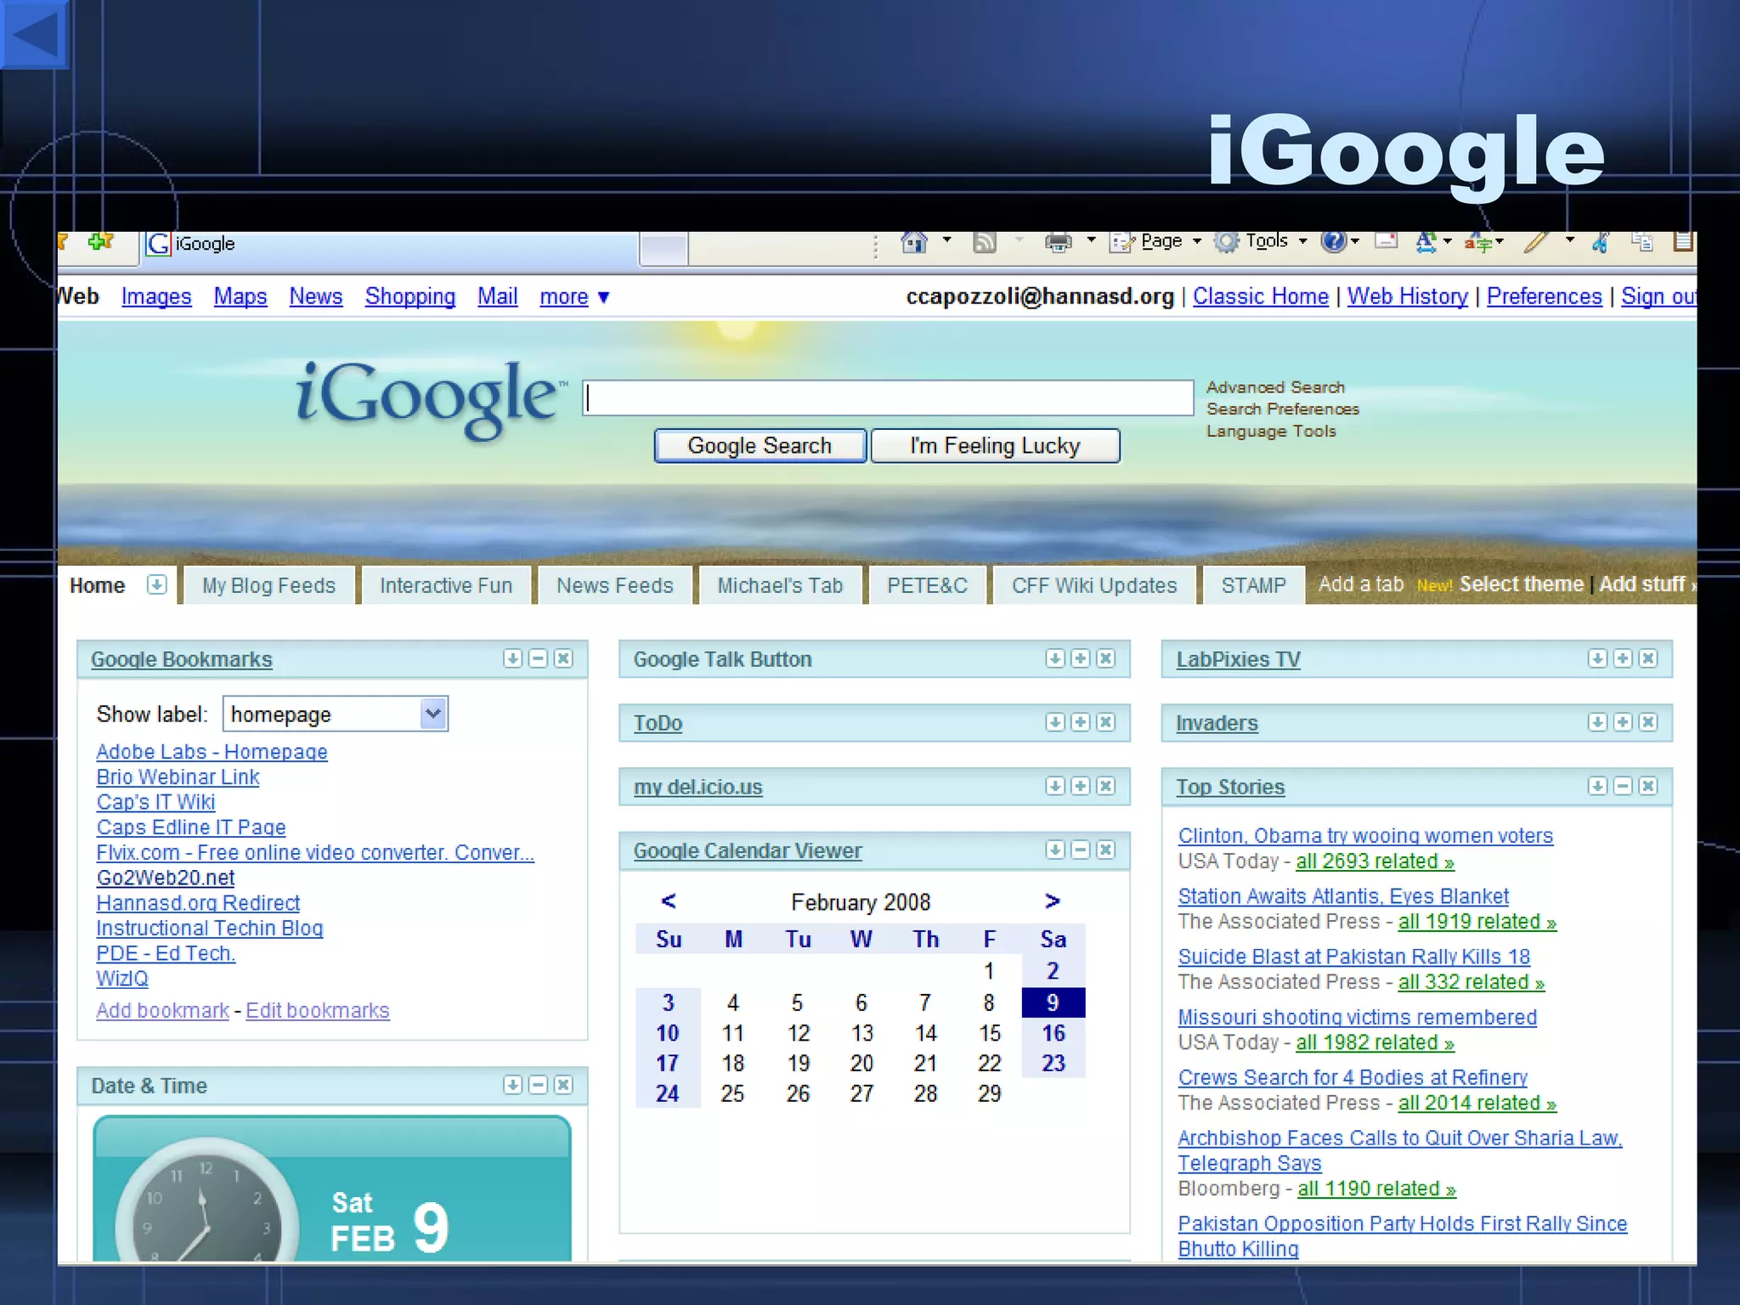
Task: Expand the Invaders gadget
Action: point(1623,722)
